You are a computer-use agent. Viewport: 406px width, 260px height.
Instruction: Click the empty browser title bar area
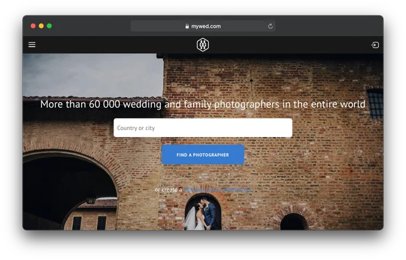(x=330, y=26)
